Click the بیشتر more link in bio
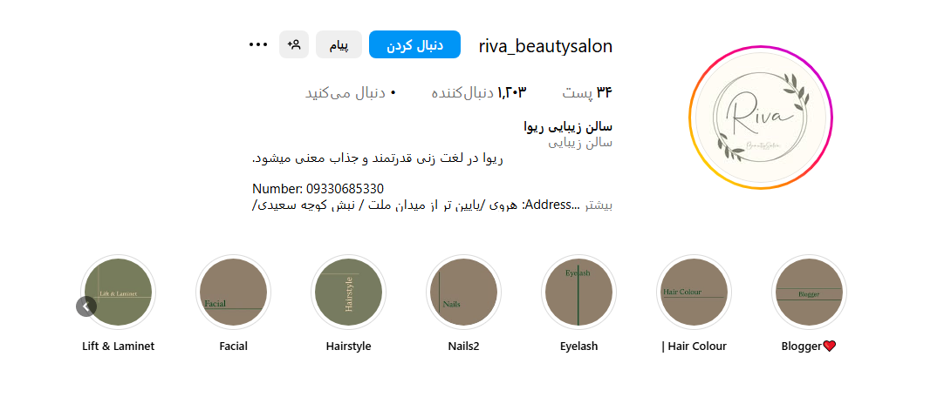This screenshot has height=397, width=951. pos(598,205)
